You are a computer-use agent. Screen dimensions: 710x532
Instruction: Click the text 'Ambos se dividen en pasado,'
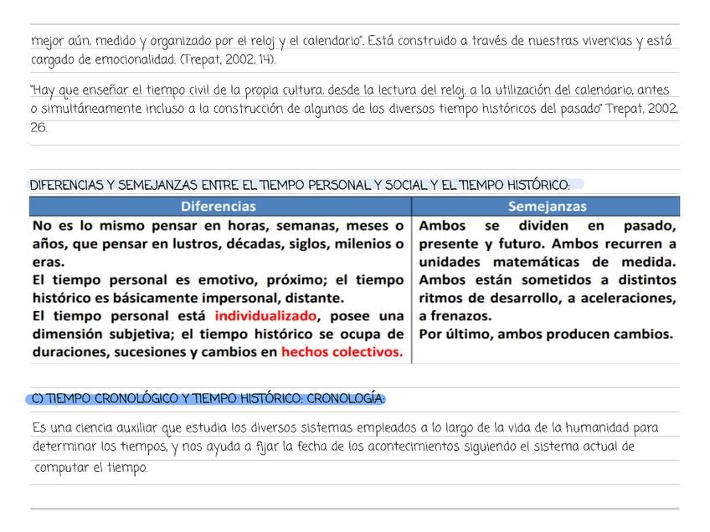pyautogui.click(x=548, y=225)
